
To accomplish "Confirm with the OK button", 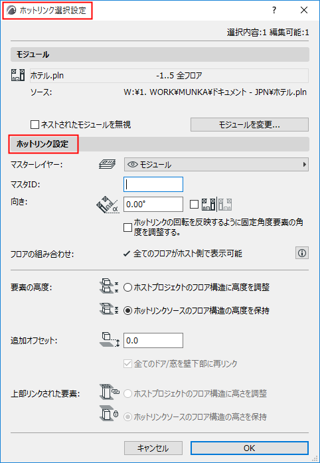I will coord(250,448).
